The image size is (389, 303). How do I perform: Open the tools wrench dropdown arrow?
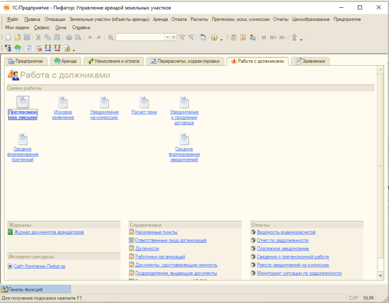[x=301, y=38]
